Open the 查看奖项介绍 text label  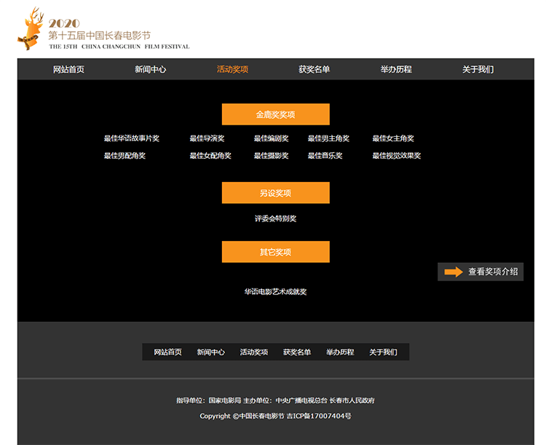(x=493, y=272)
